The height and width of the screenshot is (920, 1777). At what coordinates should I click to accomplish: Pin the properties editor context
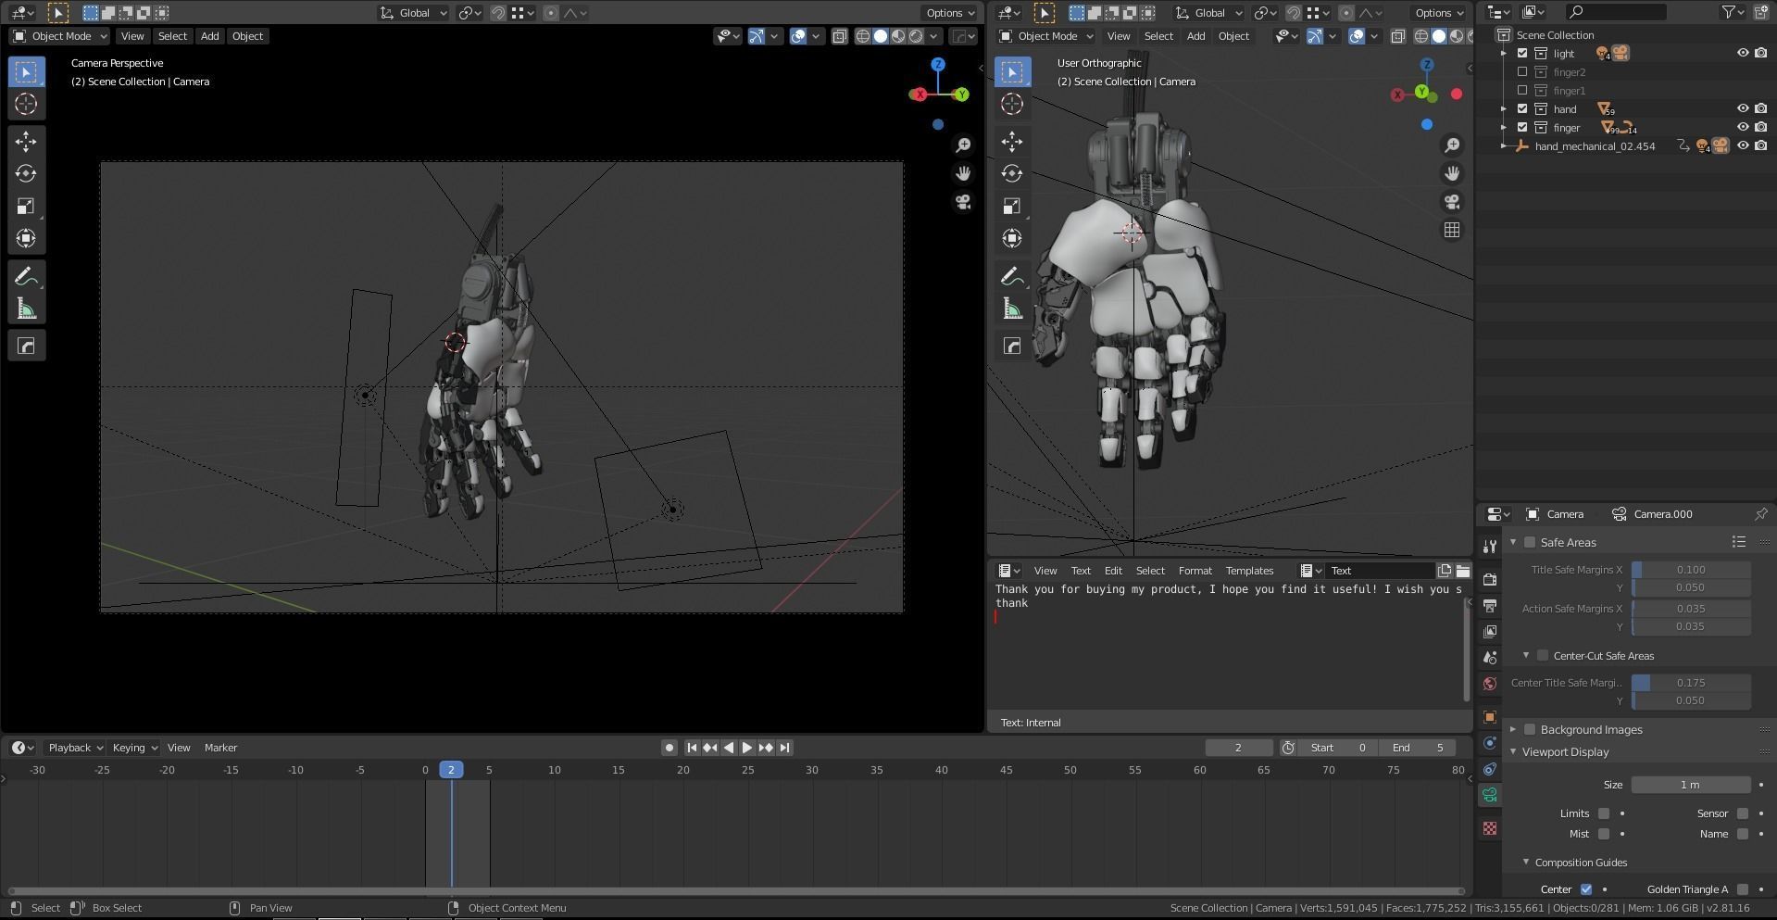(x=1760, y=514)
